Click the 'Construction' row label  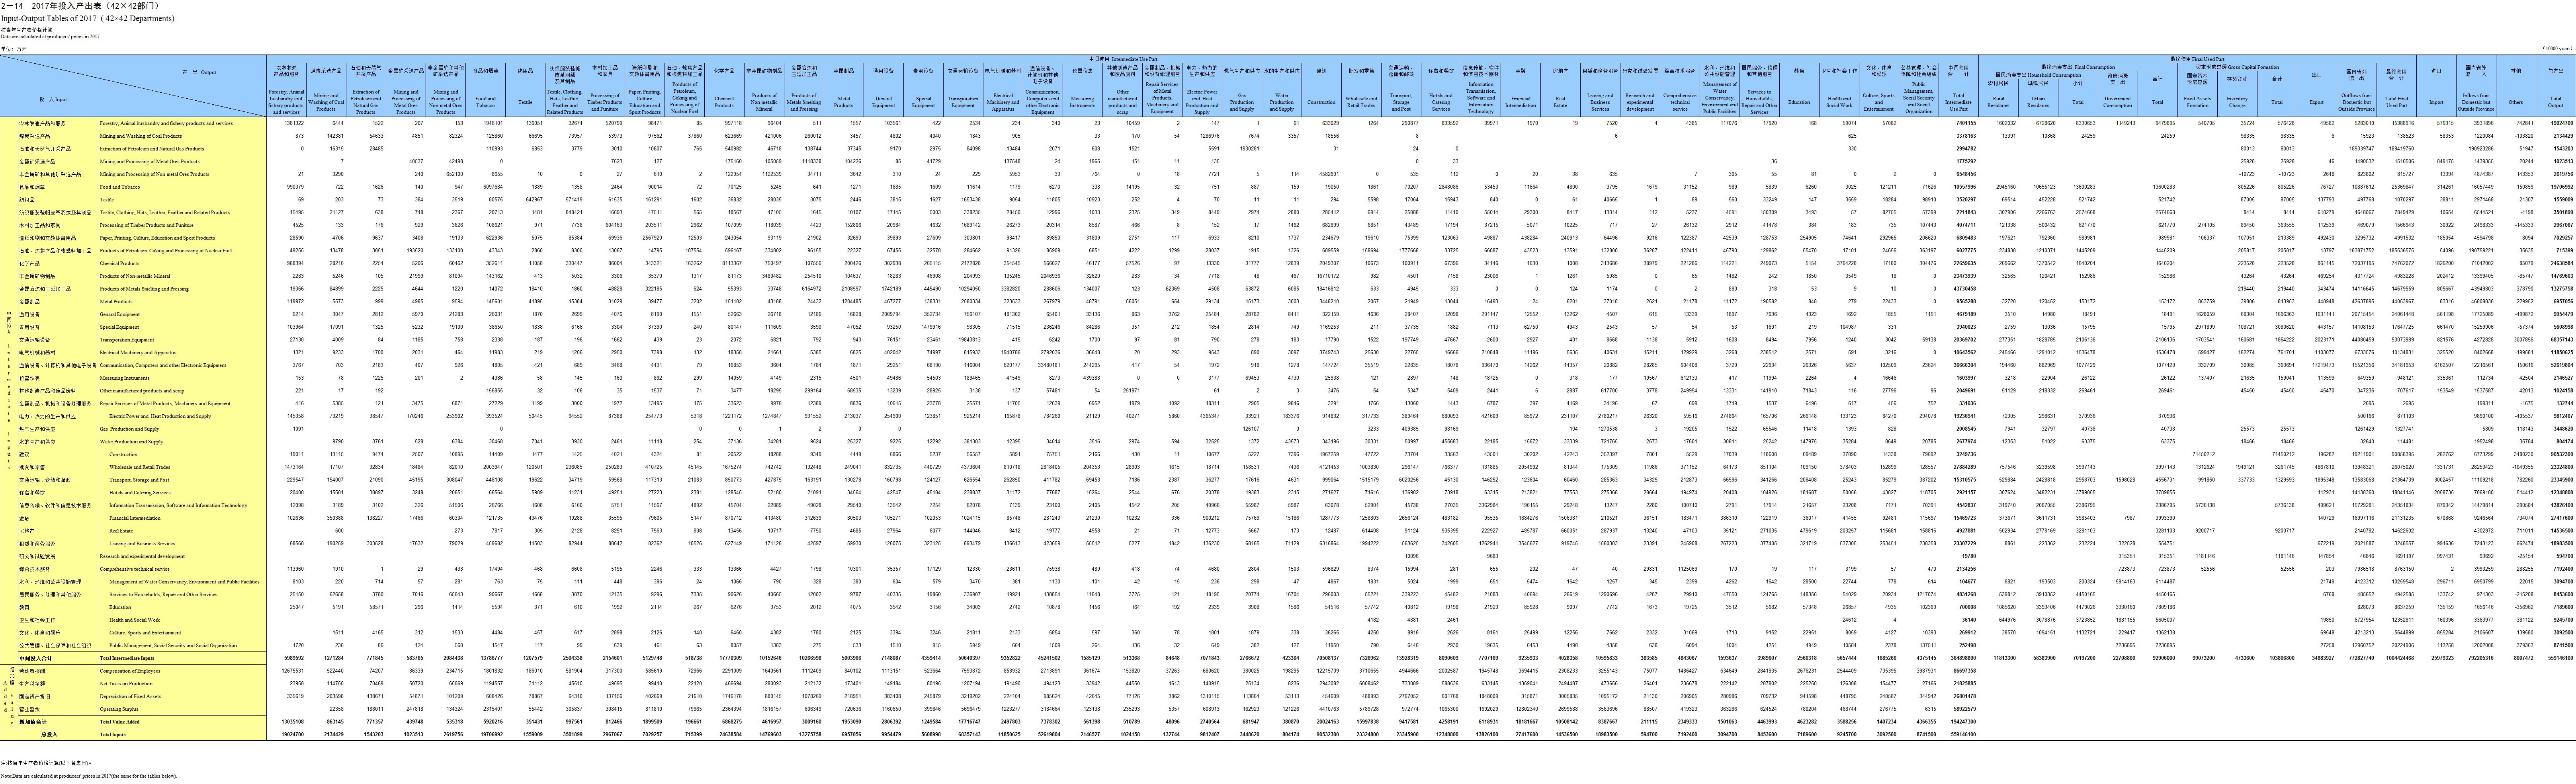pyautogui.click(x=123, y=454)
